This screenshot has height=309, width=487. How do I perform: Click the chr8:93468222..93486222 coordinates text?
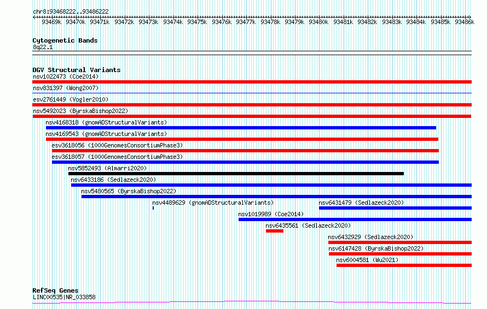pos(71,12)
